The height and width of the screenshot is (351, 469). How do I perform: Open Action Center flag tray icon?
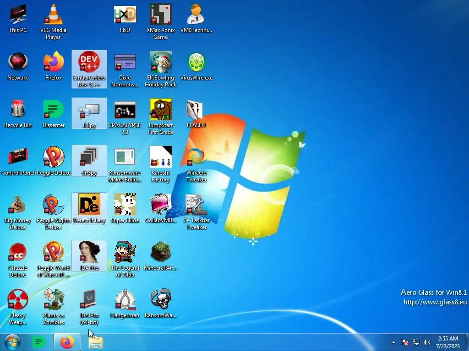tap(405, 342)
